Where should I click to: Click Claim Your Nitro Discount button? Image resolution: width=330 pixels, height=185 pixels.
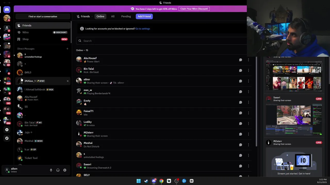click(x=194, y=9)
